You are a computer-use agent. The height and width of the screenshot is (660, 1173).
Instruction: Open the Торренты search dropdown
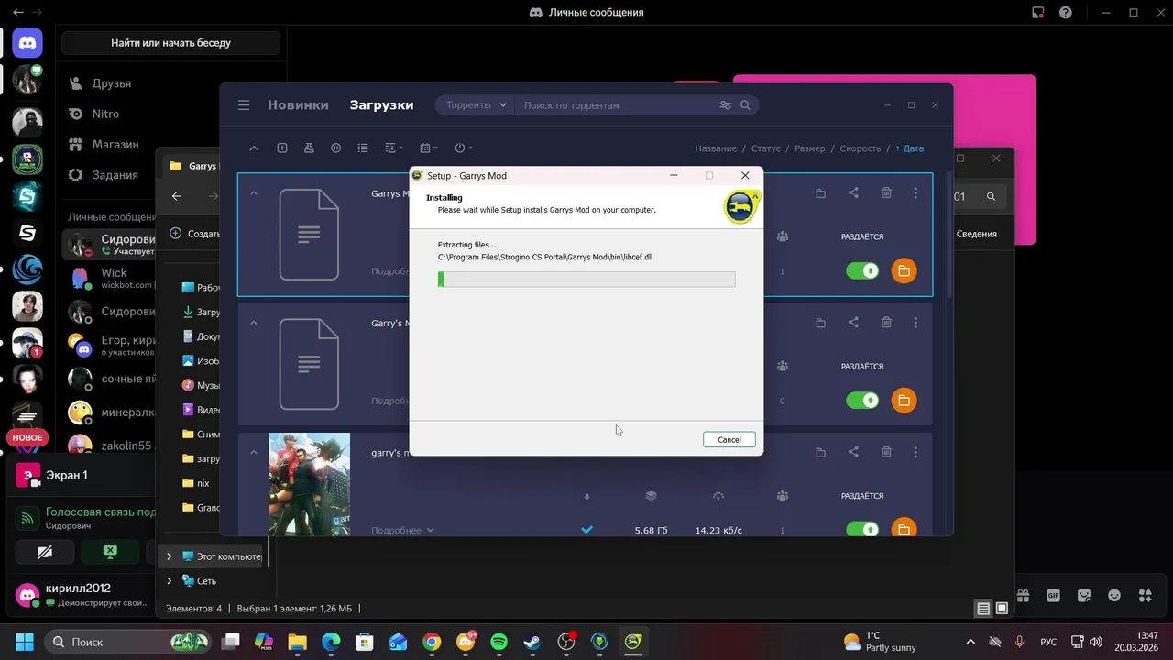tap(476, 105)
